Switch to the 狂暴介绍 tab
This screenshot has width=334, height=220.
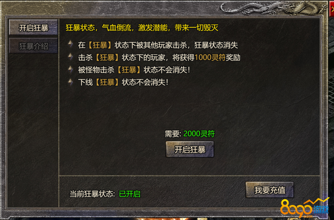(33, 46)
